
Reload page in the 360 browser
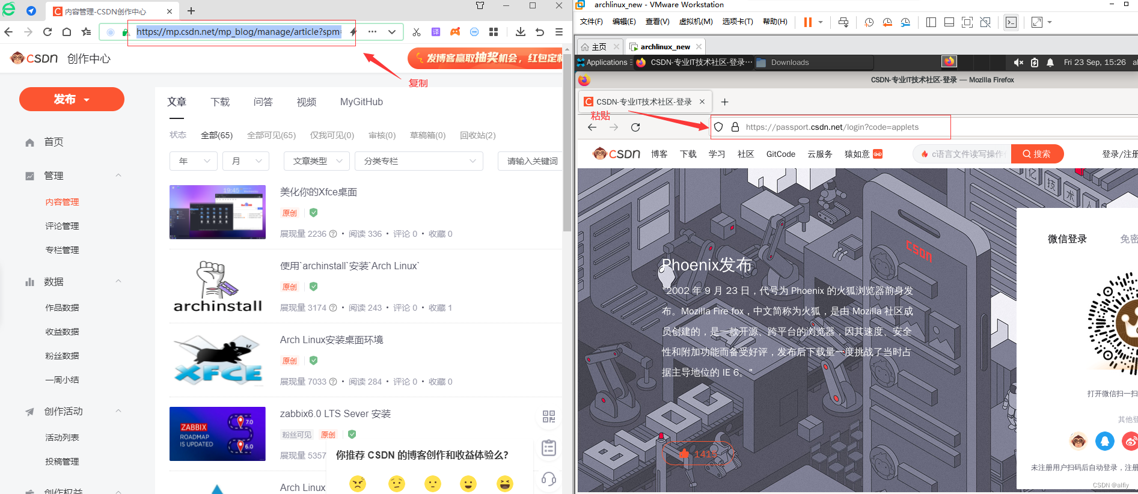[47, 32]
